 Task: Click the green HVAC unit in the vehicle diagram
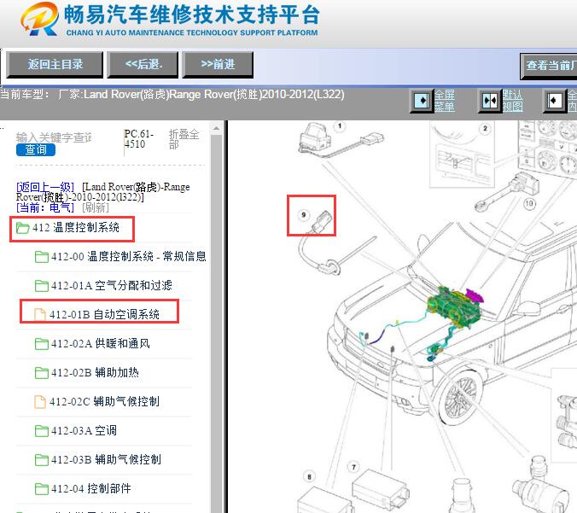[x=454, y=307]
